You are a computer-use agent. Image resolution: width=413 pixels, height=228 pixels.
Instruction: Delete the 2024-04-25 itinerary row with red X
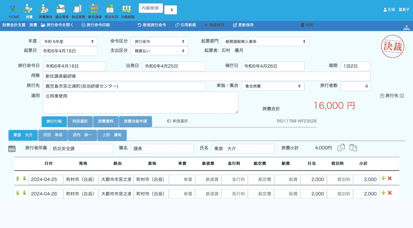tap(390, 179)
